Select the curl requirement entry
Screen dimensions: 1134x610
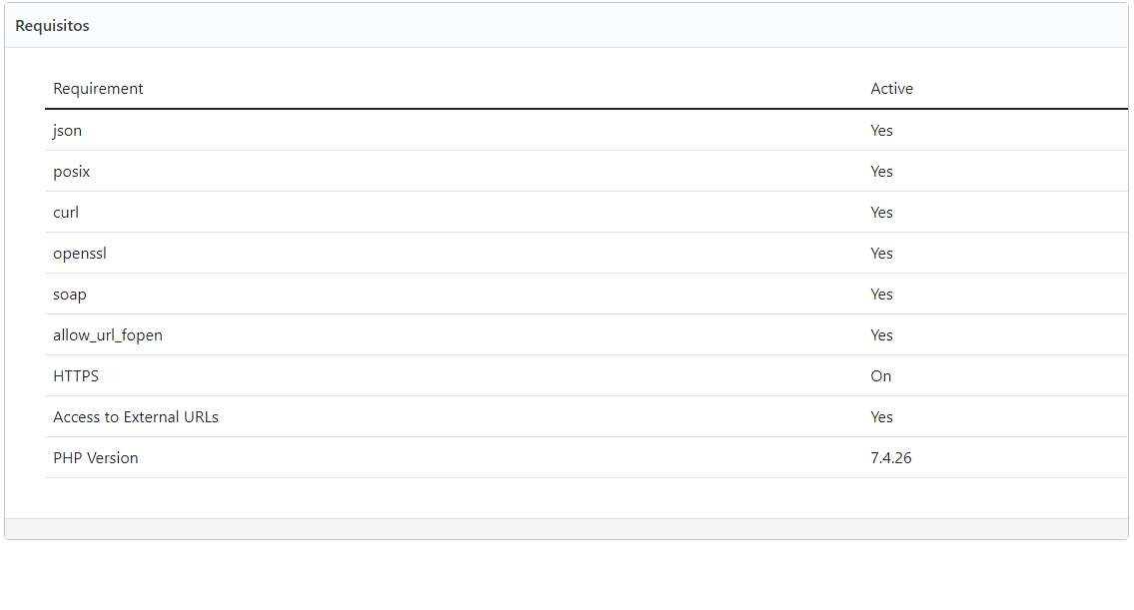pyautogui.click(x=66, y=213)
